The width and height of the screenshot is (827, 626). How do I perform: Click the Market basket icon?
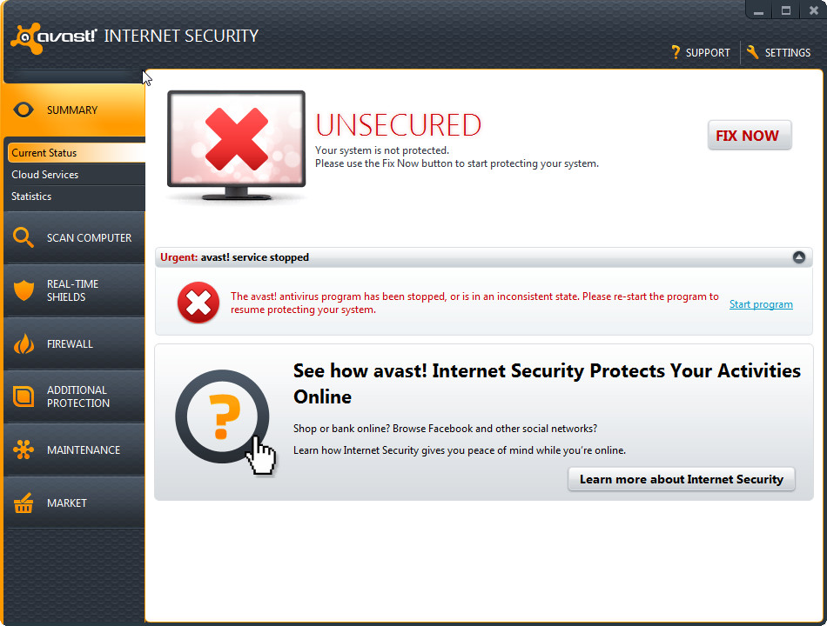click(x=24, y=503)
